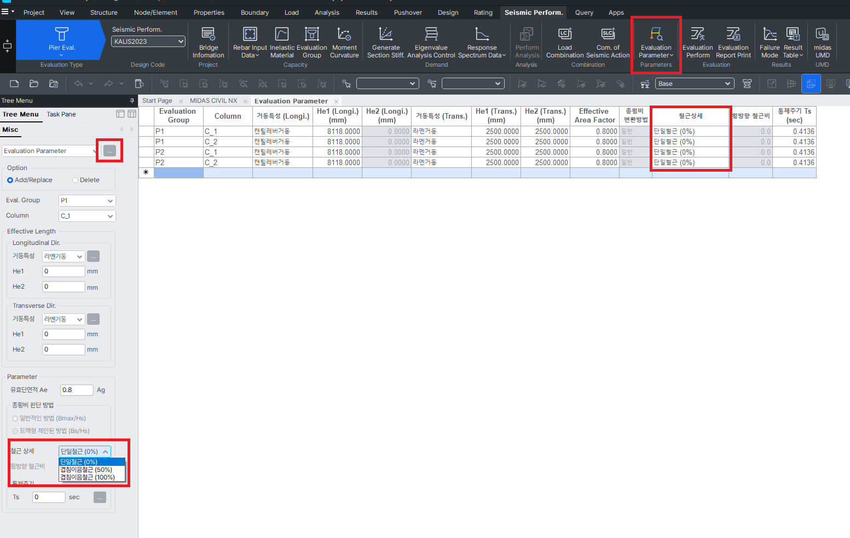Click the 유효단면적 Ae input field
This screenshot has height=538, width=850.
(77, 390)
